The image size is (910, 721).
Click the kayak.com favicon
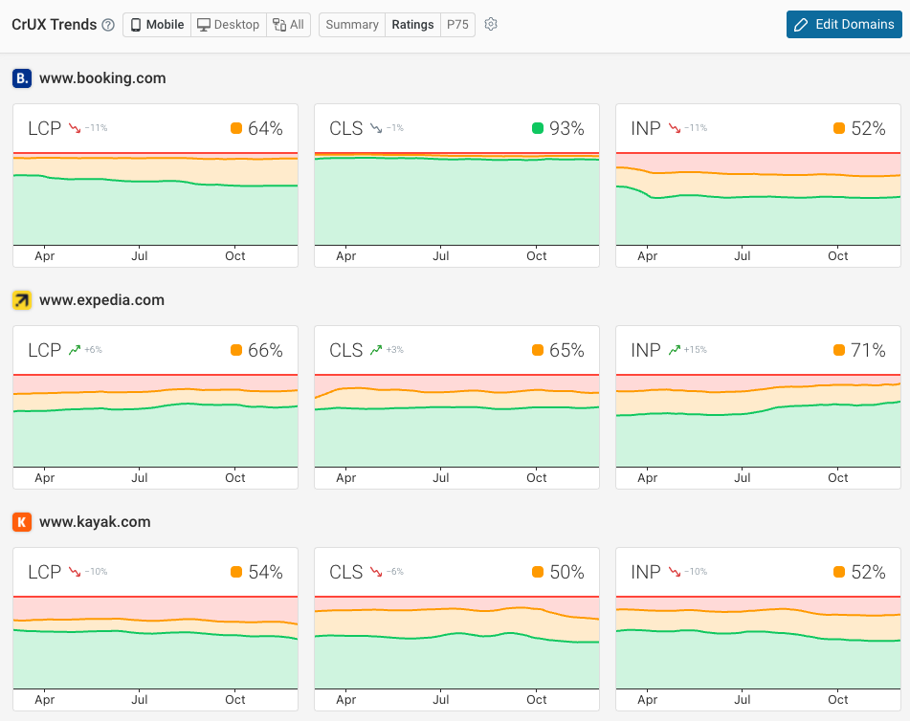[21, 521]
